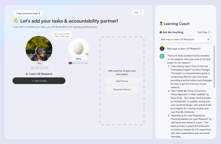221x144 pixels.
Task: Send the question with the paper plane icon
Action: click(208, 39)
